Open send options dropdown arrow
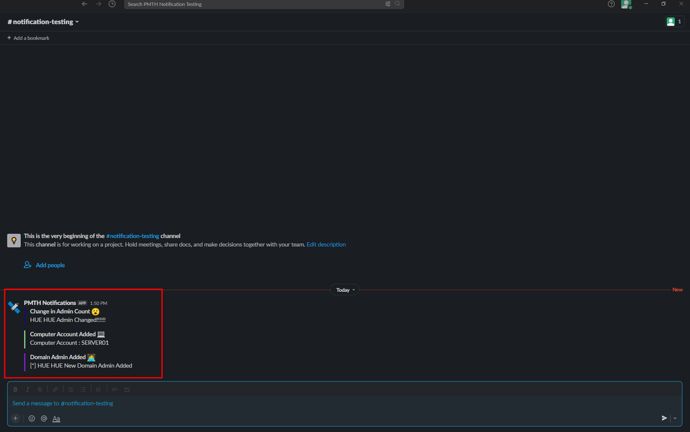Screen dimensions: 690x432 (675, 418)
